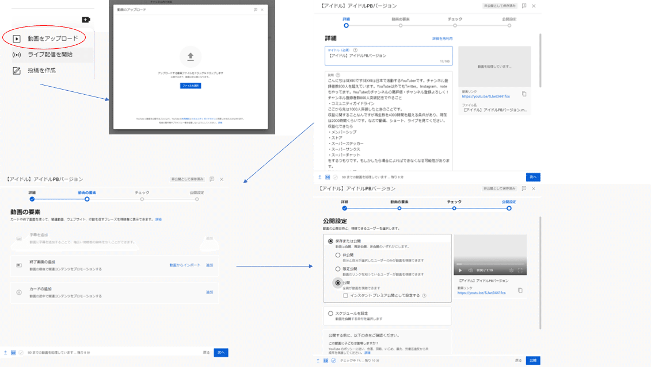Copy video link icon in 詳細 dialog
This screenshot has width=651, height=367.
coord(524,94)
